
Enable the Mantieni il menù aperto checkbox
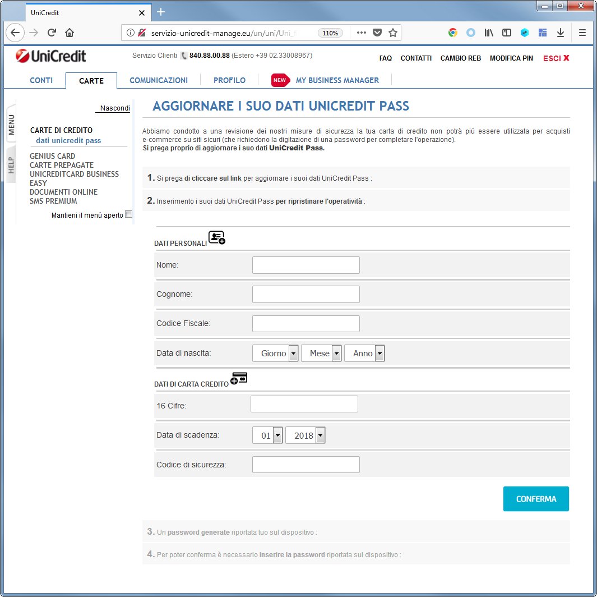(128, 214)
